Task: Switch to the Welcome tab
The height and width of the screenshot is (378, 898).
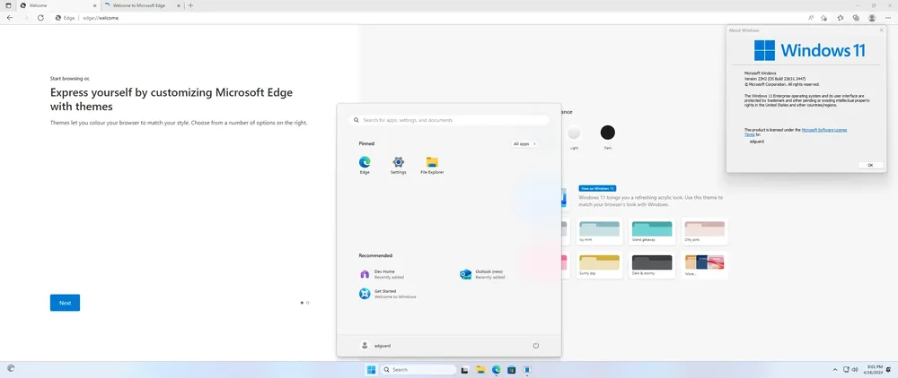Action: tap(57, 5)
